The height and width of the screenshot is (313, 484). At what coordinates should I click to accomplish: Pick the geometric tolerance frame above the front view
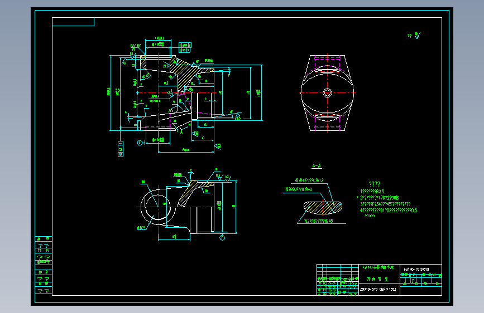coord(185,47)
